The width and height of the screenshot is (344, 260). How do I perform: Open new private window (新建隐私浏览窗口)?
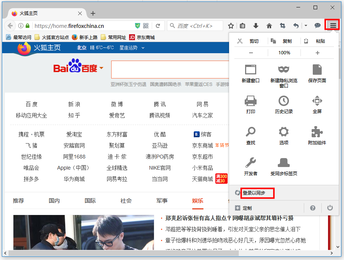(284, 76)
